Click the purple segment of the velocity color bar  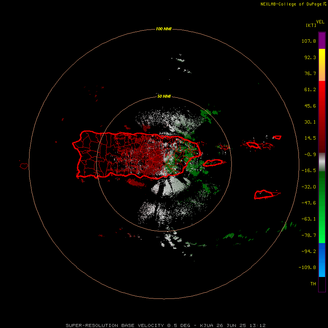point(322,40)
